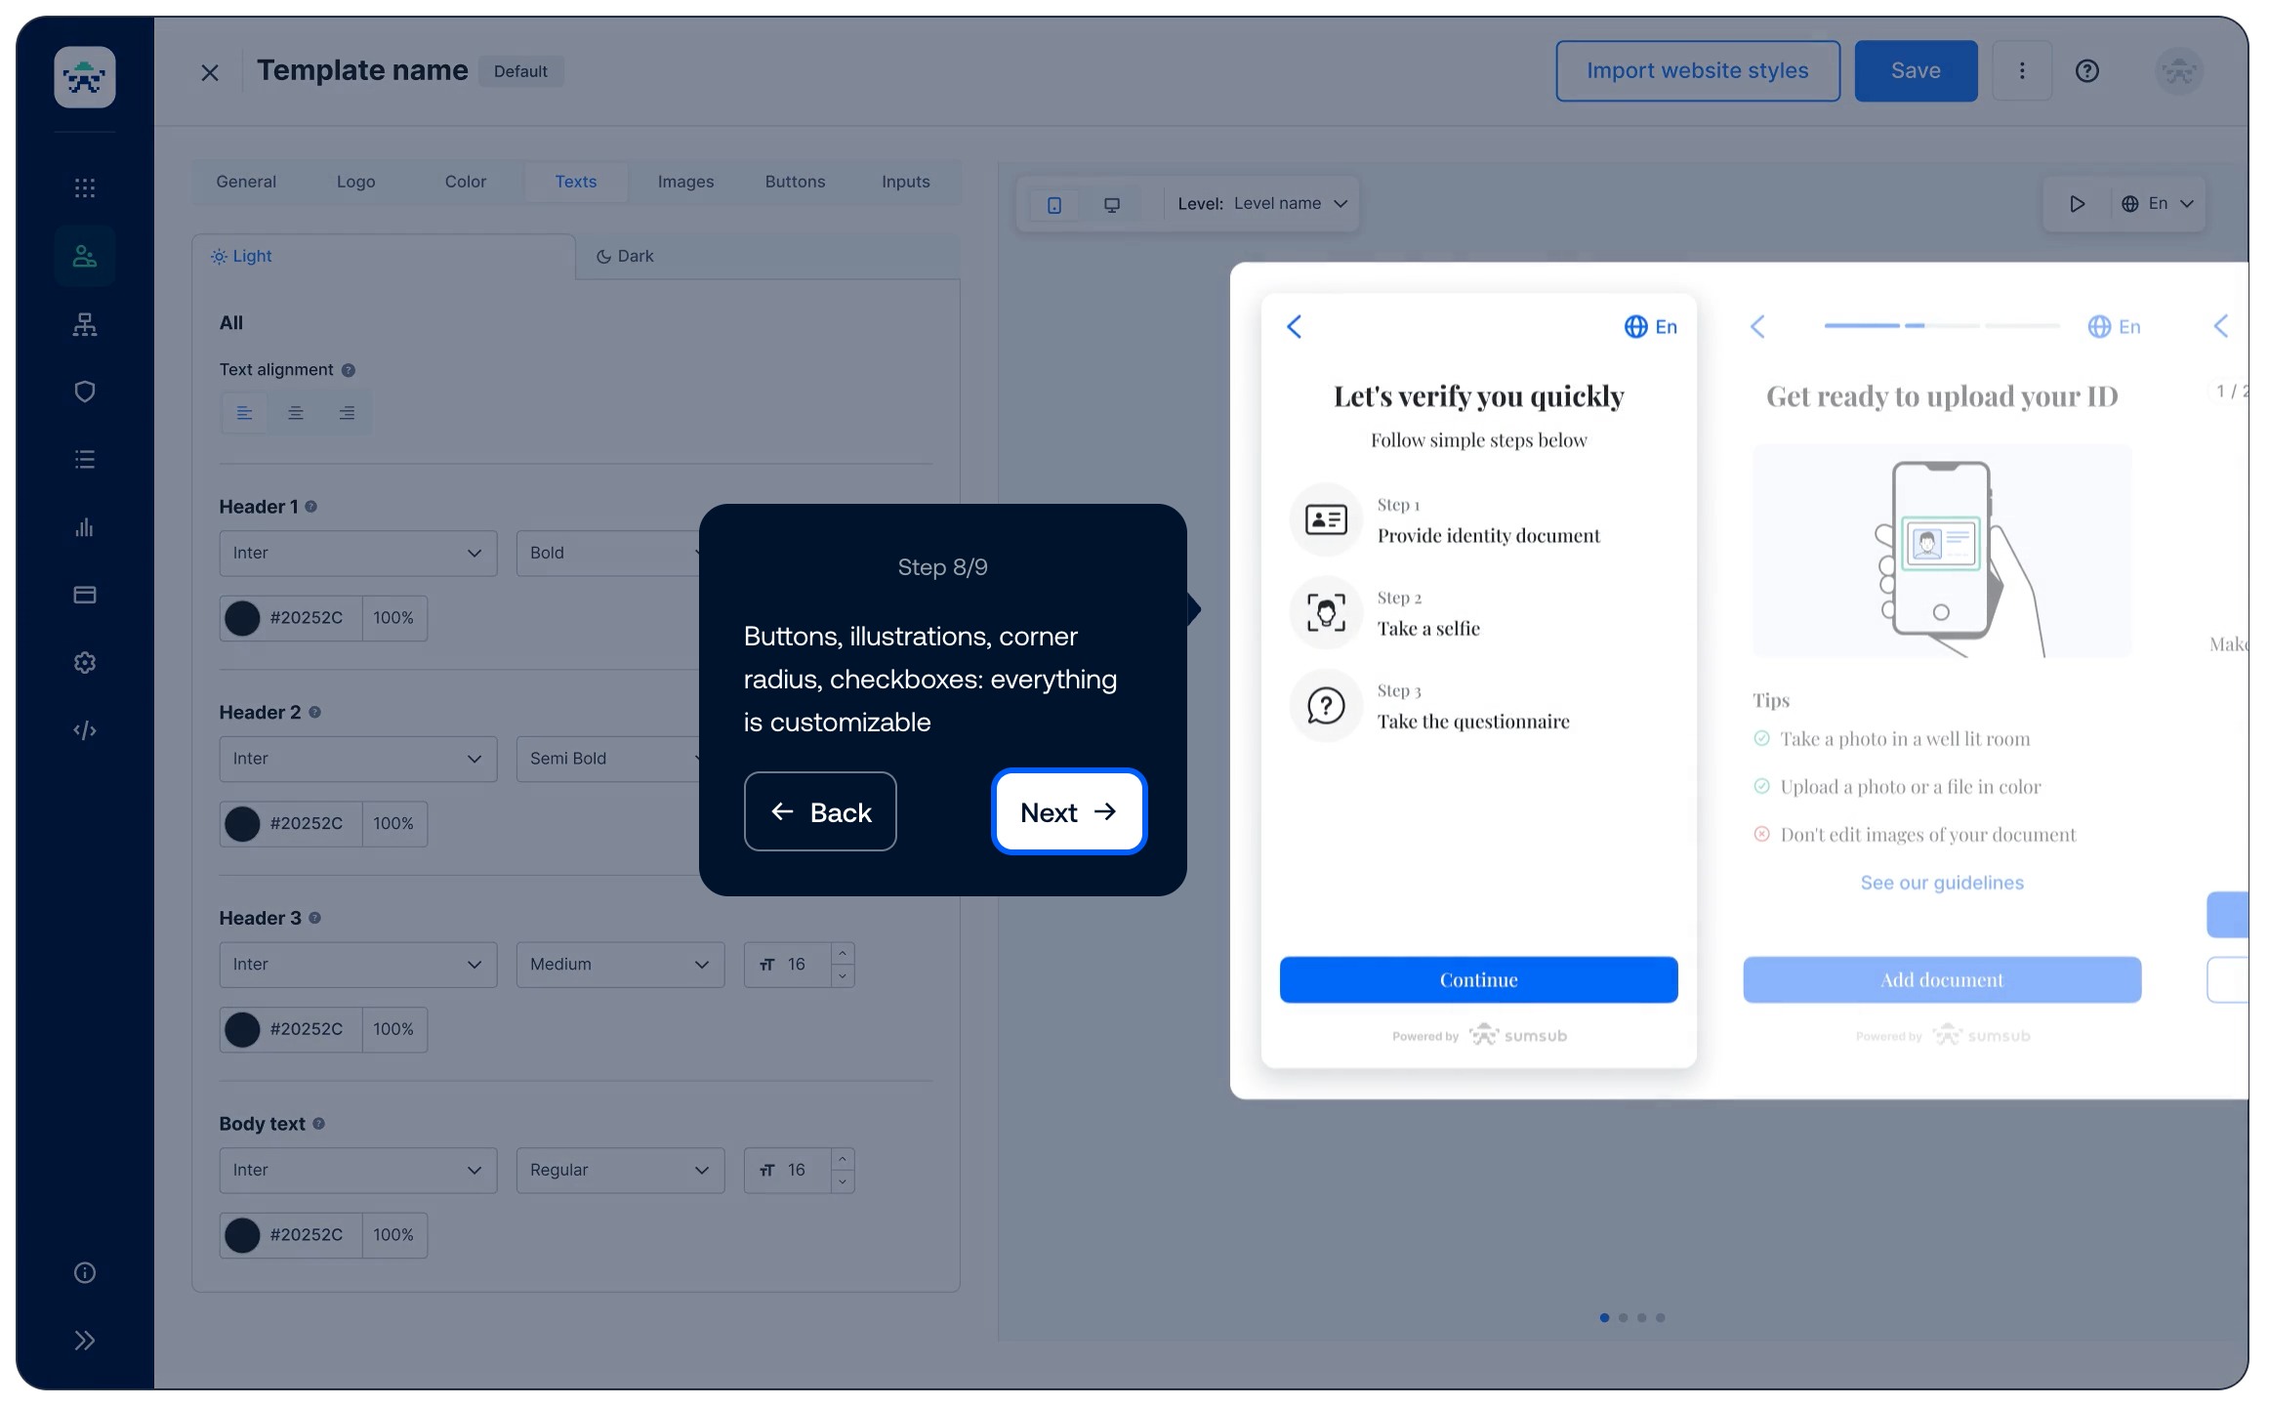The height and width of the screenshot is (1406, 2269).
Task: Click the three-dot more options menu
Action: [x=2021, y=71]
